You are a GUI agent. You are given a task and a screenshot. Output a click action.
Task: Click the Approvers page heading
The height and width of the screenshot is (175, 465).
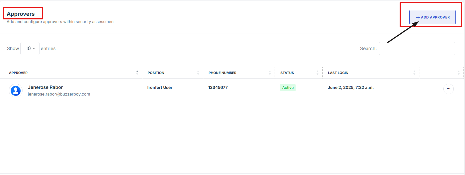tap(21, 14)
